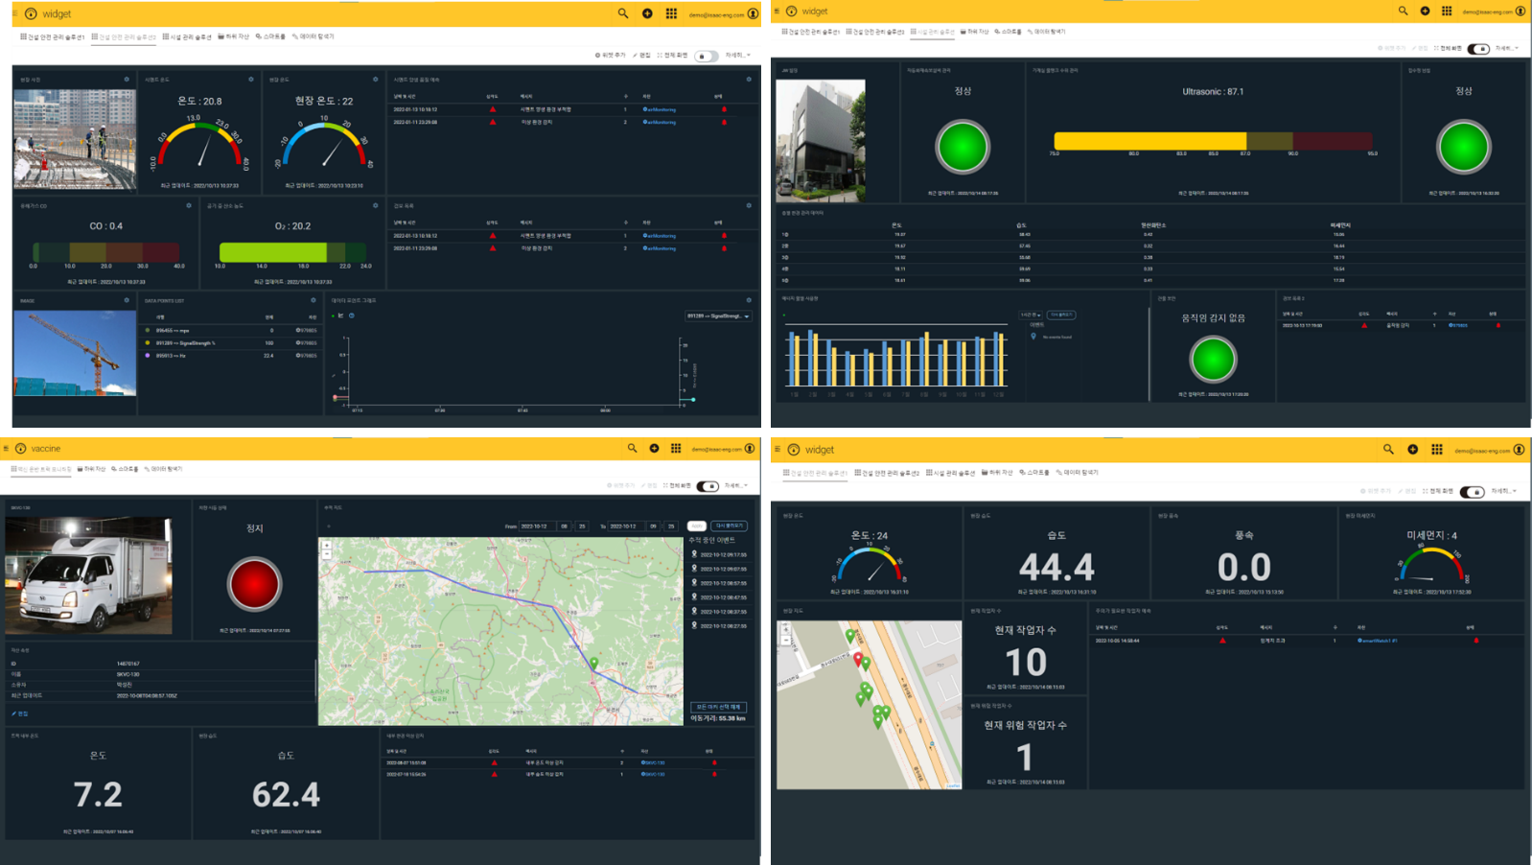1532x865 pixels.
Task: Click 전체 화면 in the vaccine dashboard
Action: (677, 486)
